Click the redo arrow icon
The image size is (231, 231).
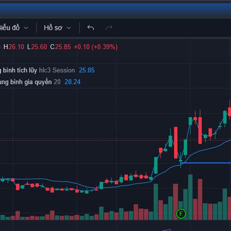click(109, 28)
